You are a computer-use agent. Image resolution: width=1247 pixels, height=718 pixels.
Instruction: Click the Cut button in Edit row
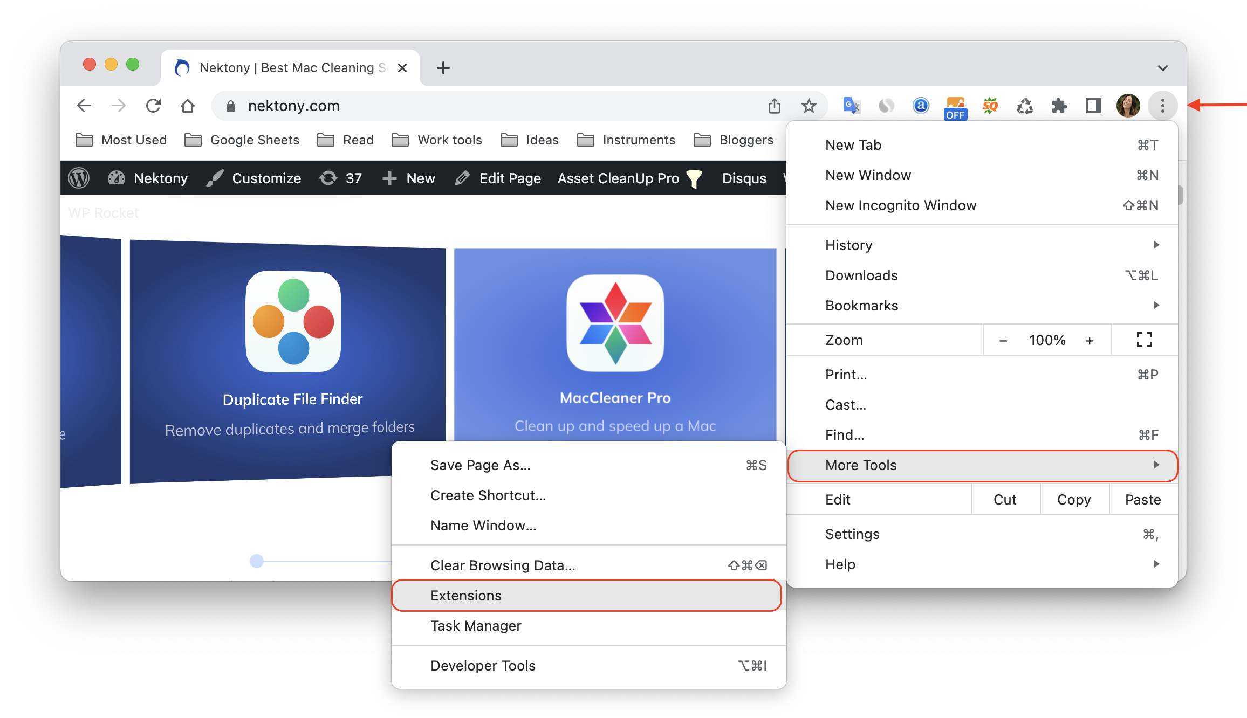[x=1005, y=500]
